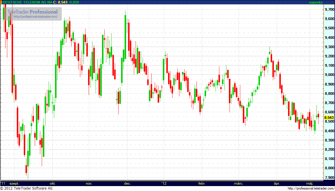This screenshot has width=335, height=191.
Task: Click the © 2012 TeleTrader Software AG copyright
Action: (26, 188)
